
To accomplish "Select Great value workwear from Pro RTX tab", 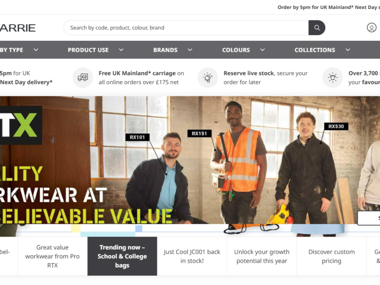I will click(52, 256).
